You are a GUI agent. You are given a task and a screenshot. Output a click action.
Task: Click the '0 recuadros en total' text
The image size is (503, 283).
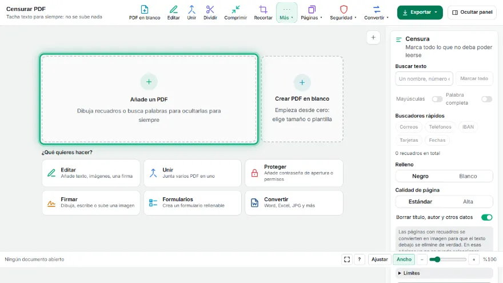pos(417,153)
